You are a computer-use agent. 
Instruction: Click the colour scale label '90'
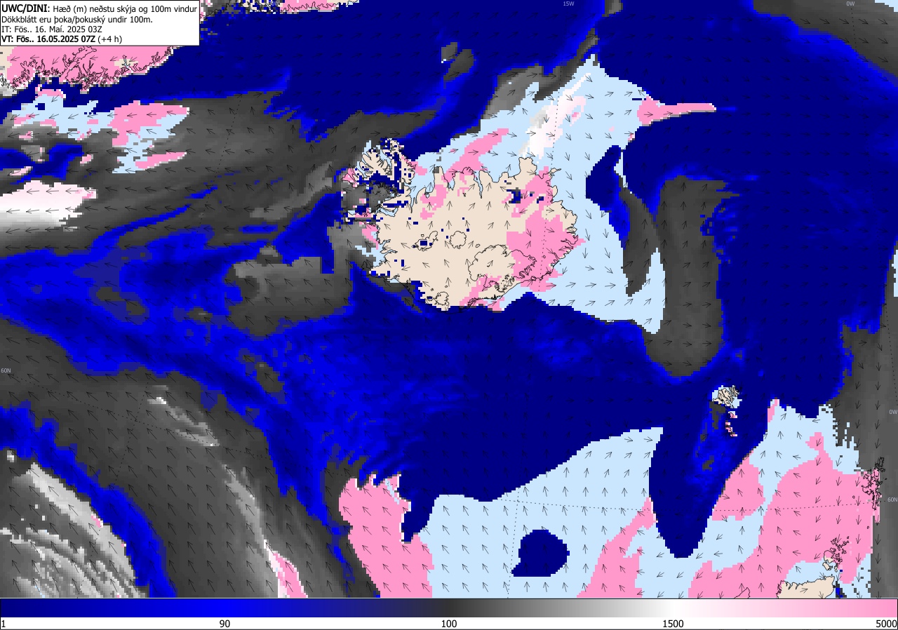pos(225,624)
